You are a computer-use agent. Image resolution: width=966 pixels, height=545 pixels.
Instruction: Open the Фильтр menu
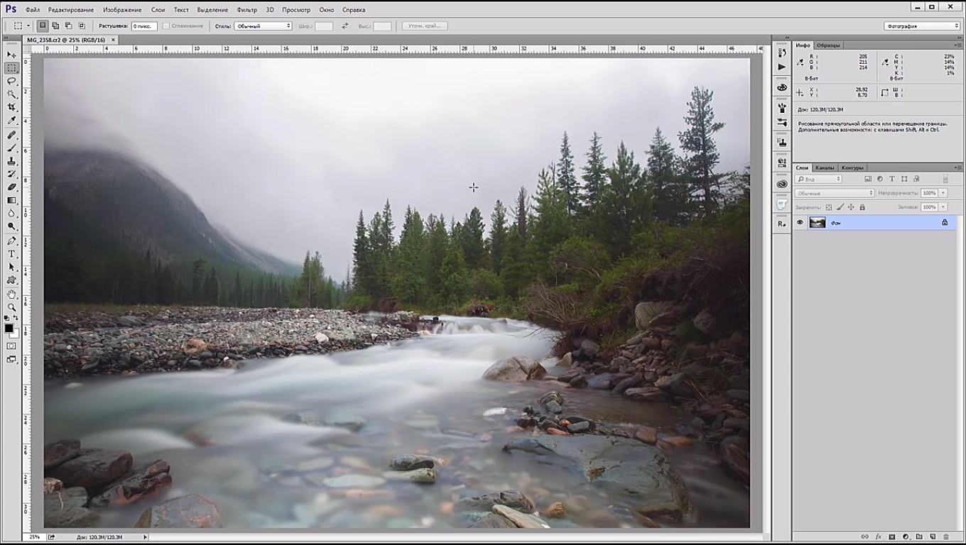pos(247,10)
